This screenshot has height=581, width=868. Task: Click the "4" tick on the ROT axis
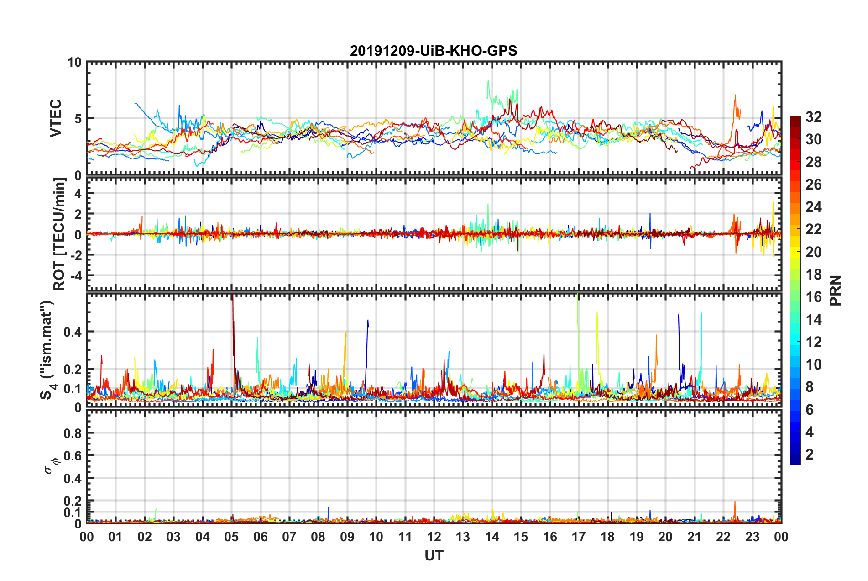(78, 194)
